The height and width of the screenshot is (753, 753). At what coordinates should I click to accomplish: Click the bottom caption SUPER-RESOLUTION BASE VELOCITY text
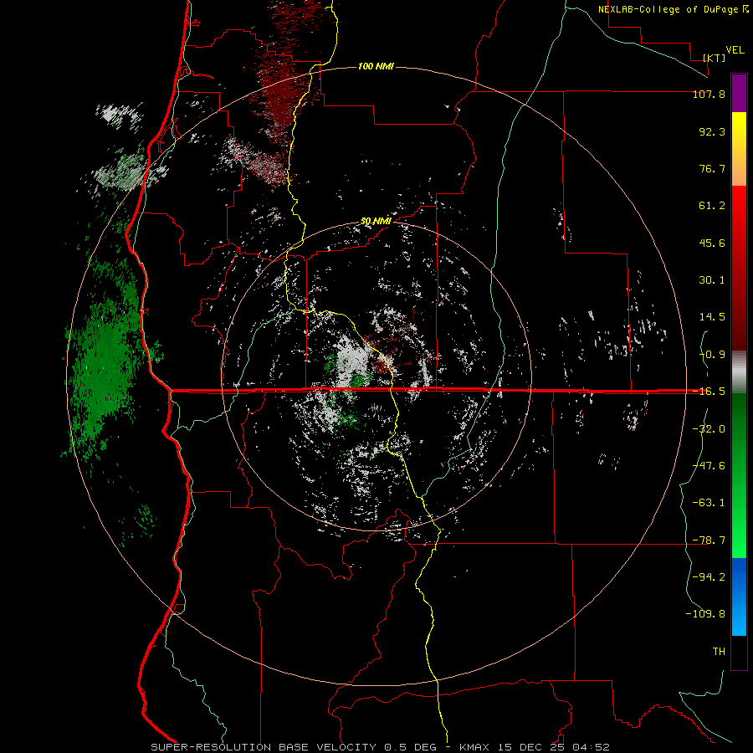264,747
